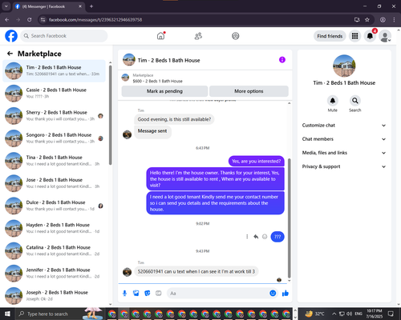Open Cassie - 2 Beds 1 Bath House chat

point(54,94)
